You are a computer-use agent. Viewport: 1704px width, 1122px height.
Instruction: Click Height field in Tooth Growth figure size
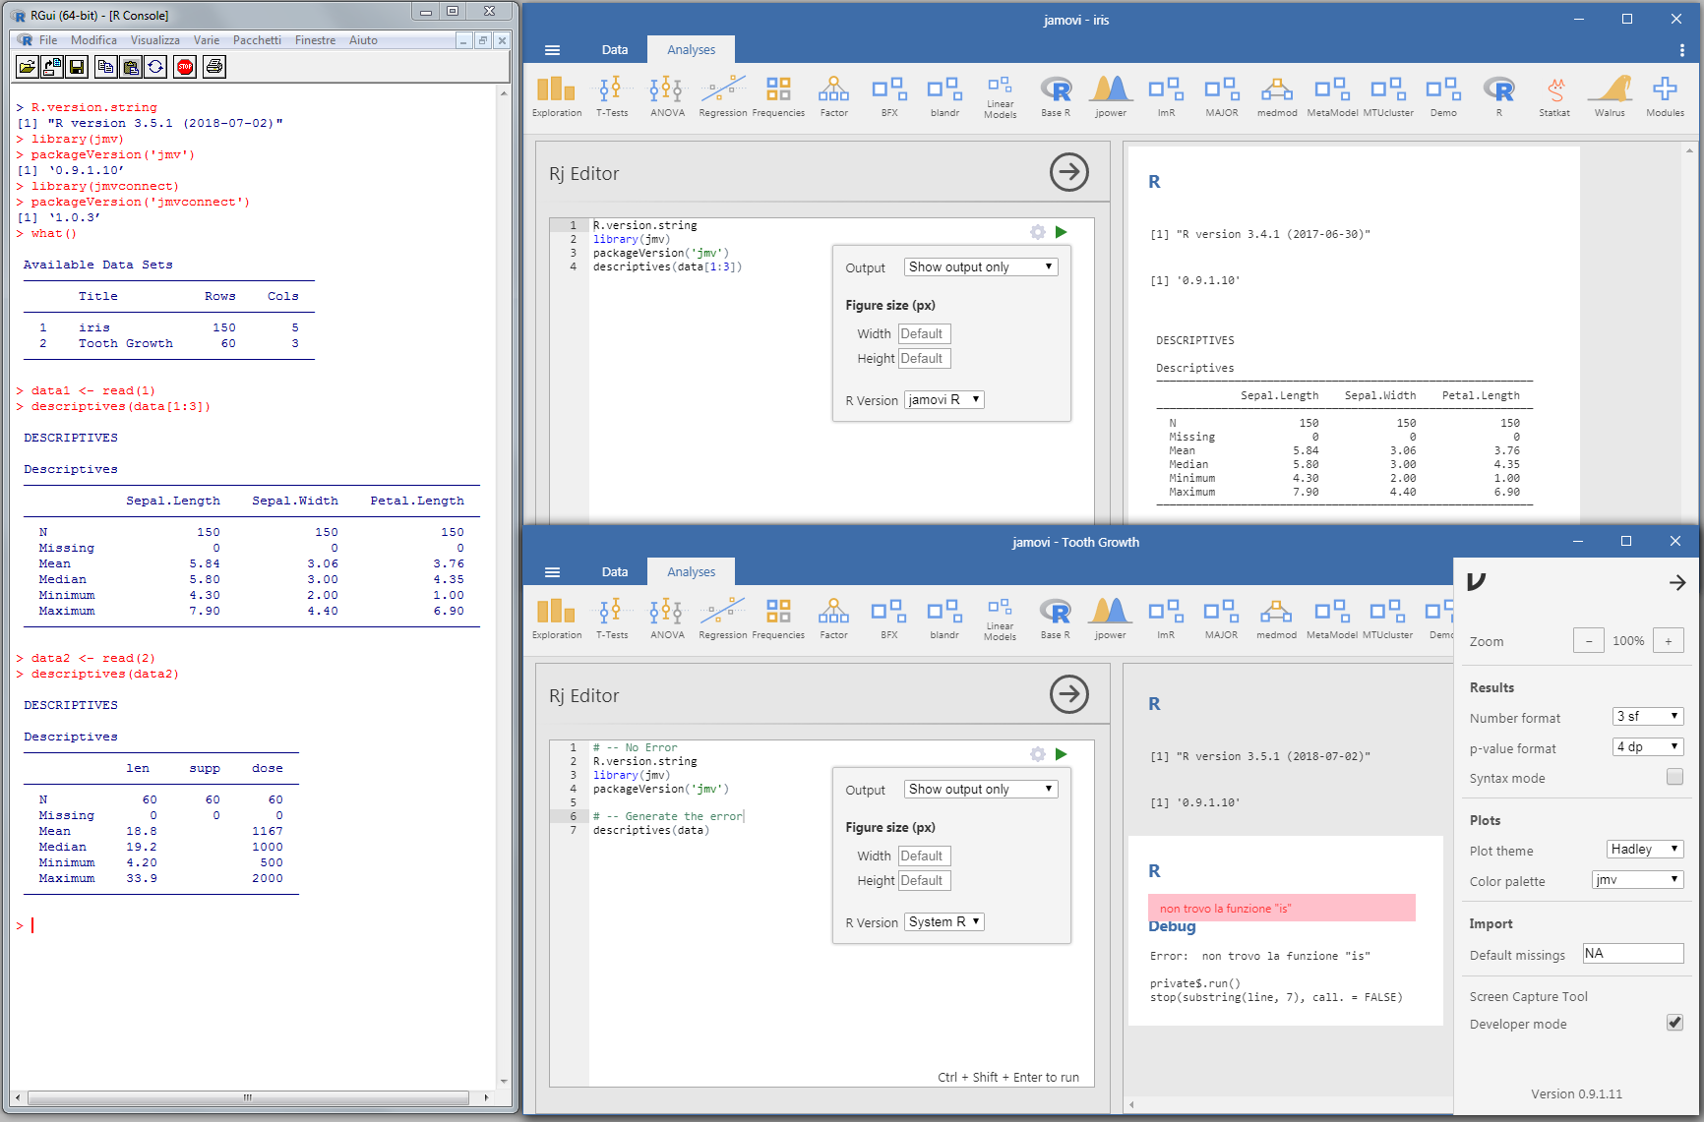click(x=924, y=880)
